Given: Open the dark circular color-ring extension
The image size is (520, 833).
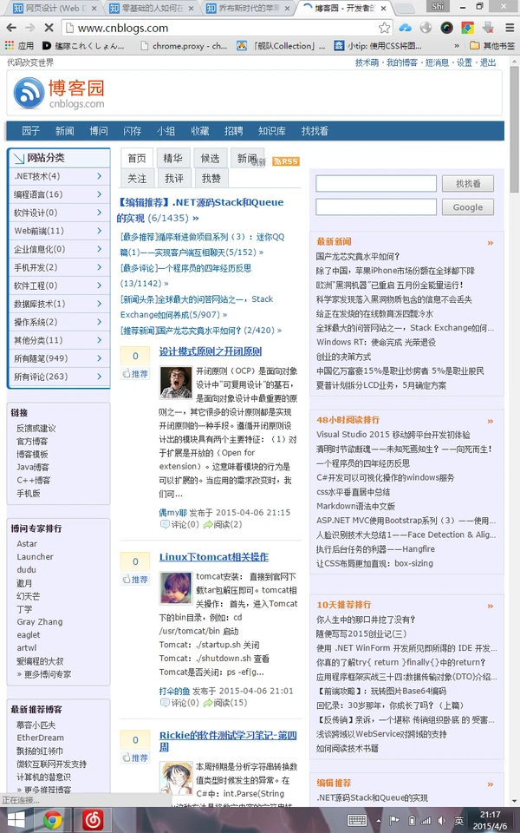Looking at the screenshot, I should (x=447, y=28).
